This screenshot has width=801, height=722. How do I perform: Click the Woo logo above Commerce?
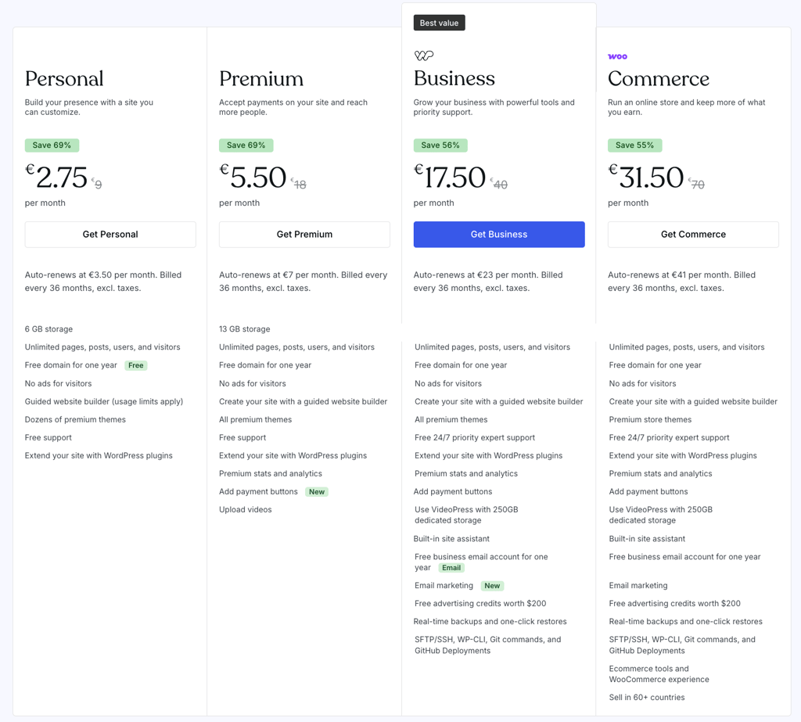[x=618, y=57]
